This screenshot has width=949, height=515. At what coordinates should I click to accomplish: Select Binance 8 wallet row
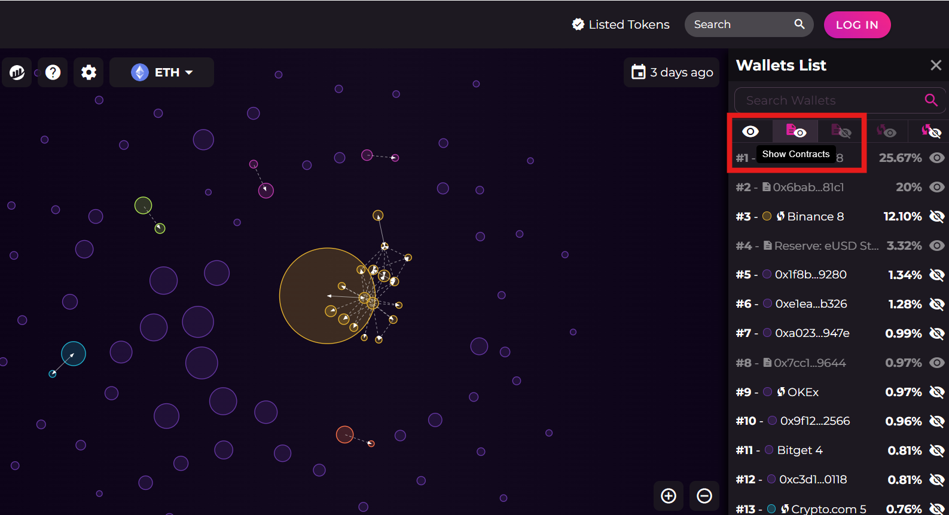click(839, 216)
